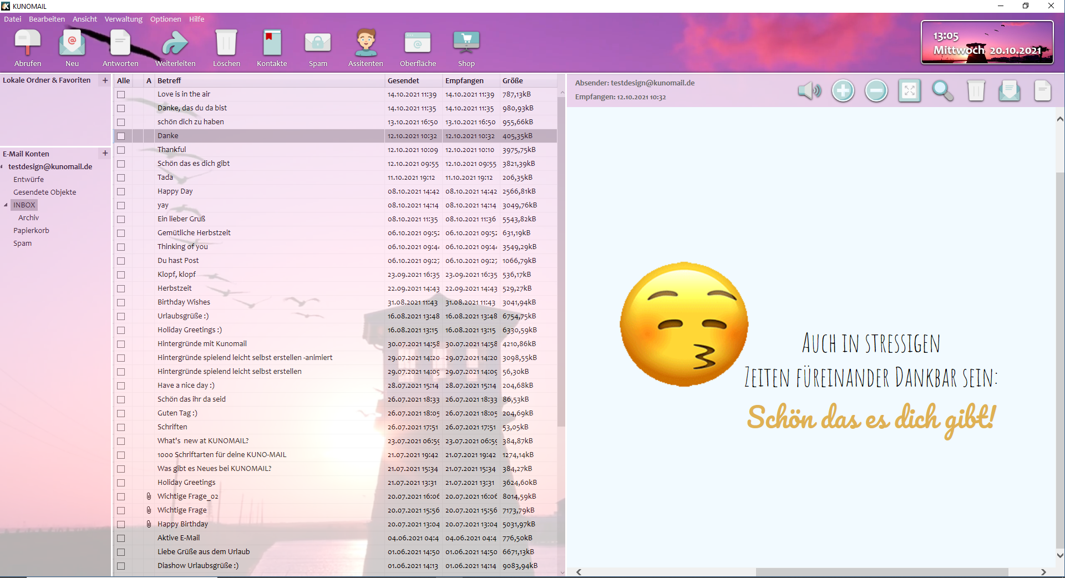The image size is (1065, 578).
Task: Check the Birthday Wishes checkbox
Action: coord(121,302)
